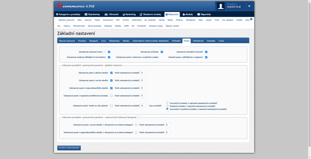Open the GDPR settings link
The height and width of the screenshot is (159, 311).
pos(126,26)
